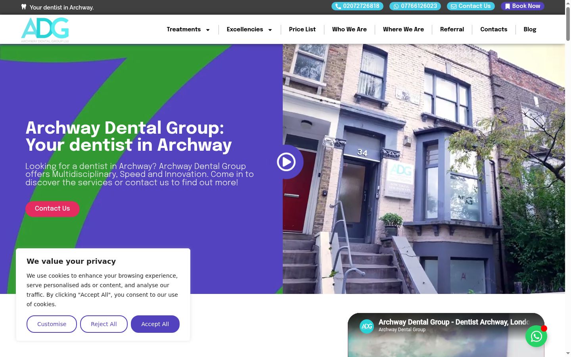Click the Archway Dental Group channel name

coord(402,330)
